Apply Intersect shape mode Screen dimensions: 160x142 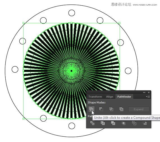coord(111,109)
